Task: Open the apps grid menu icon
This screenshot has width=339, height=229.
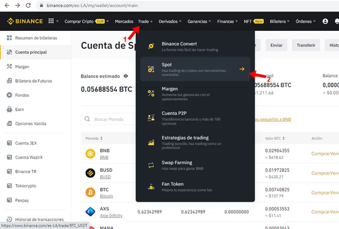Action: tap(51, 21)
